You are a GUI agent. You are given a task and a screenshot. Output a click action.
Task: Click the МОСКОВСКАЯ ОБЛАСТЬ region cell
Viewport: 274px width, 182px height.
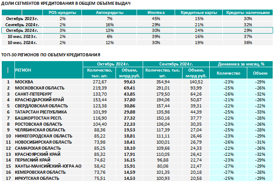(x=49, y=88)
